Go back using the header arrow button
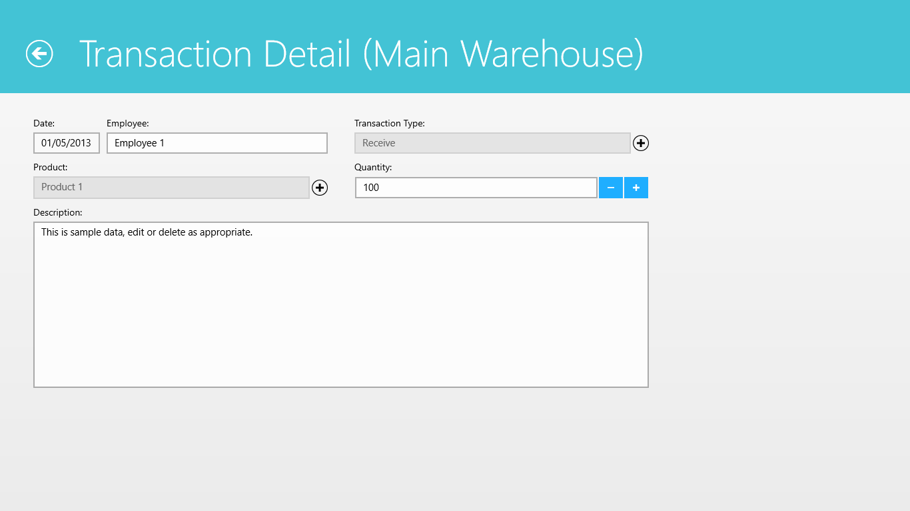 pos(39,53)
